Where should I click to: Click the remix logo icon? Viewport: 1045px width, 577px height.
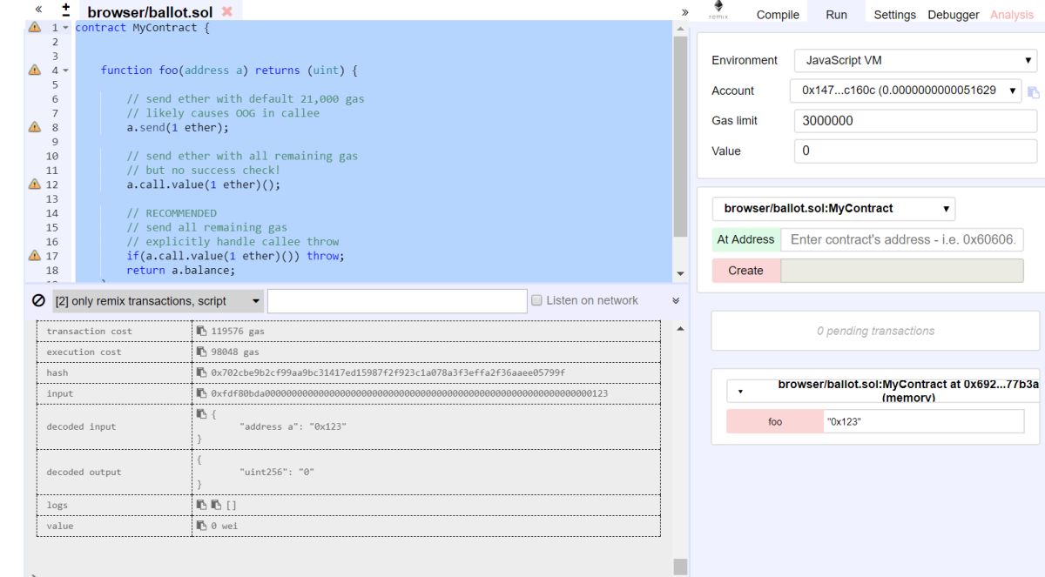718,10
